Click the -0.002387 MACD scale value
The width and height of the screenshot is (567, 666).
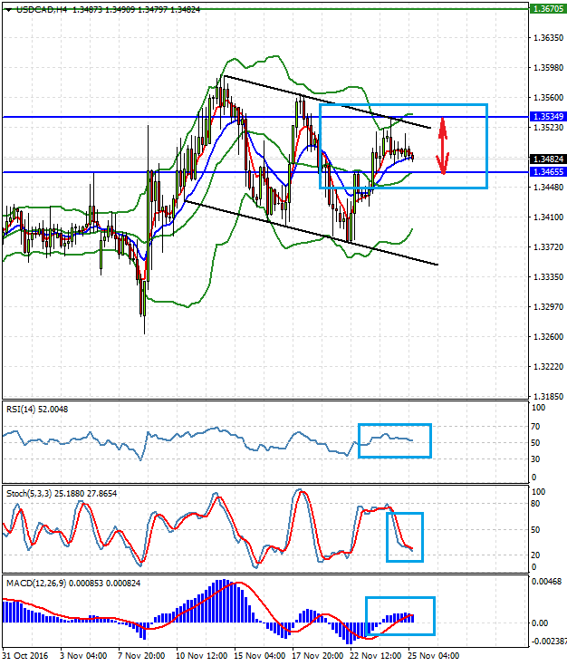tap(548, 641)
